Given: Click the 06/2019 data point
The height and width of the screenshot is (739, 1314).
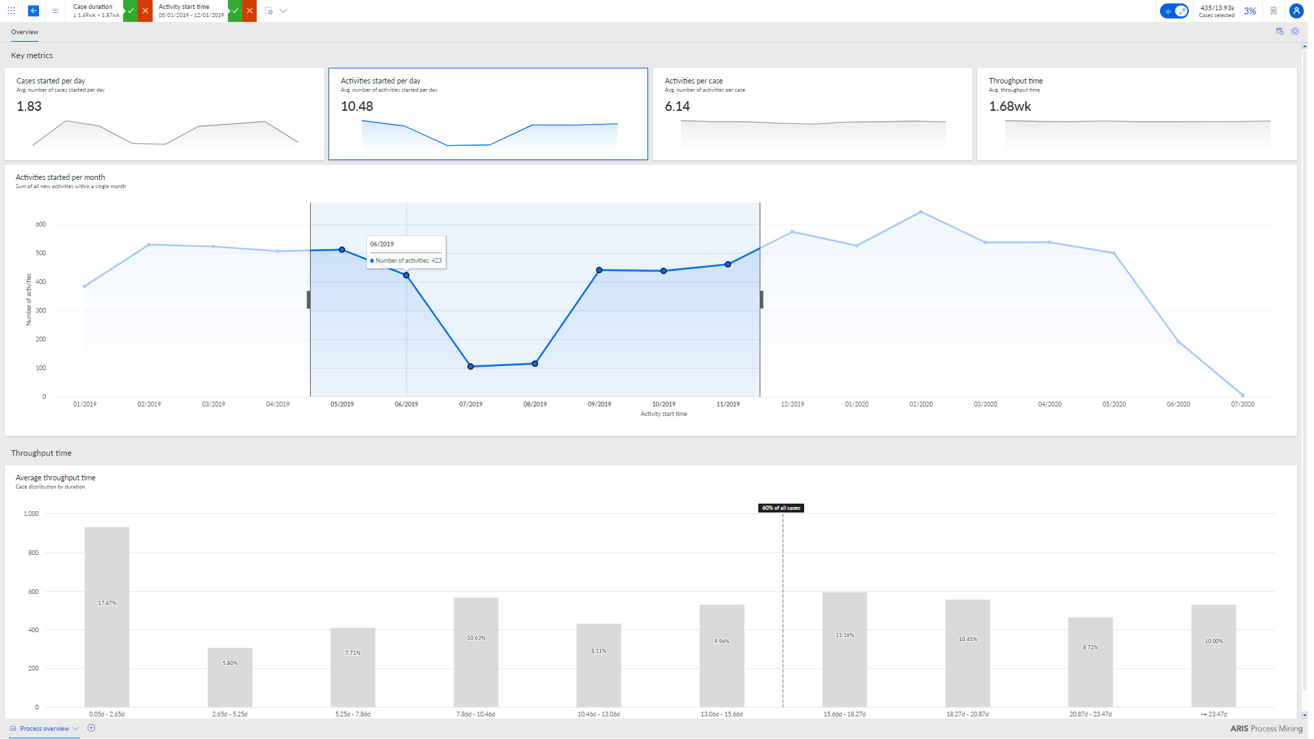Looking at the screenshot, I should [x=407, y=275].
